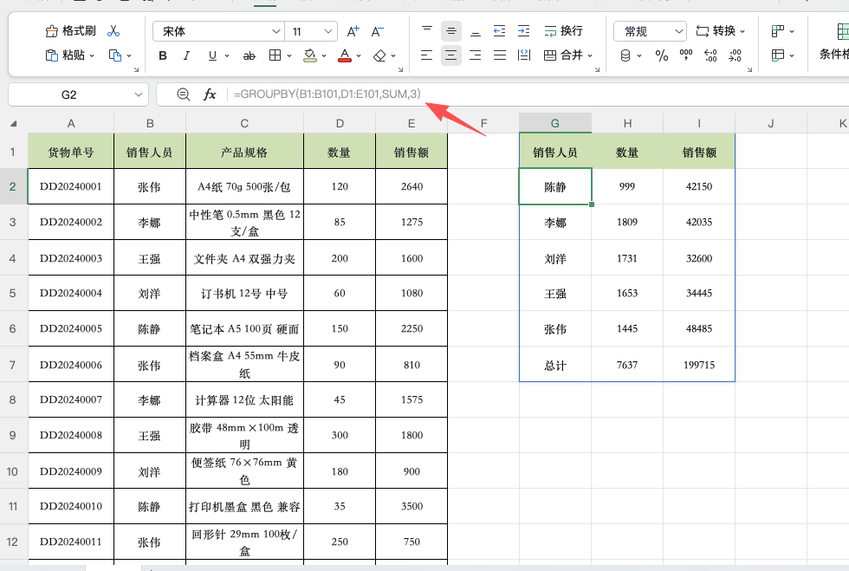Select column G header
The width and height of the screenshot is (849, 571).
pyautogui.click(x=555, y=124)
